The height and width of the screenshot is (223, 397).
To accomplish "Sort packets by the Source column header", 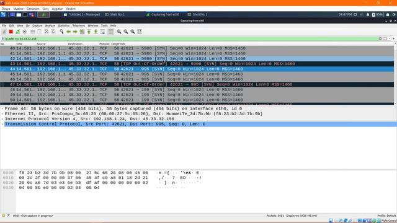I will pyautogui.click(x=42, y=44).
